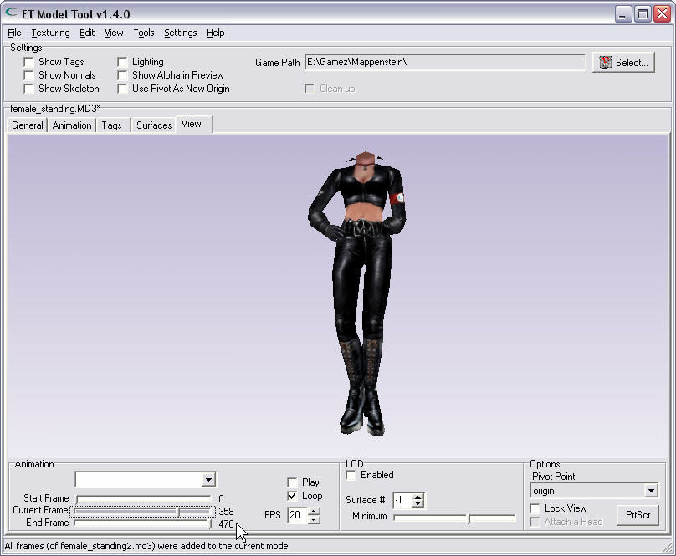Click the Surface # input field
The image size is (676, 556).
click(402, 500)
